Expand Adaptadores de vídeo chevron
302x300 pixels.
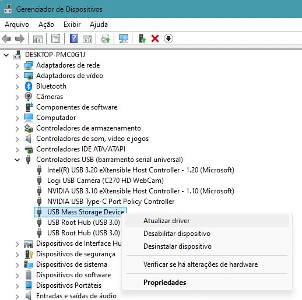tap(17, 76)
